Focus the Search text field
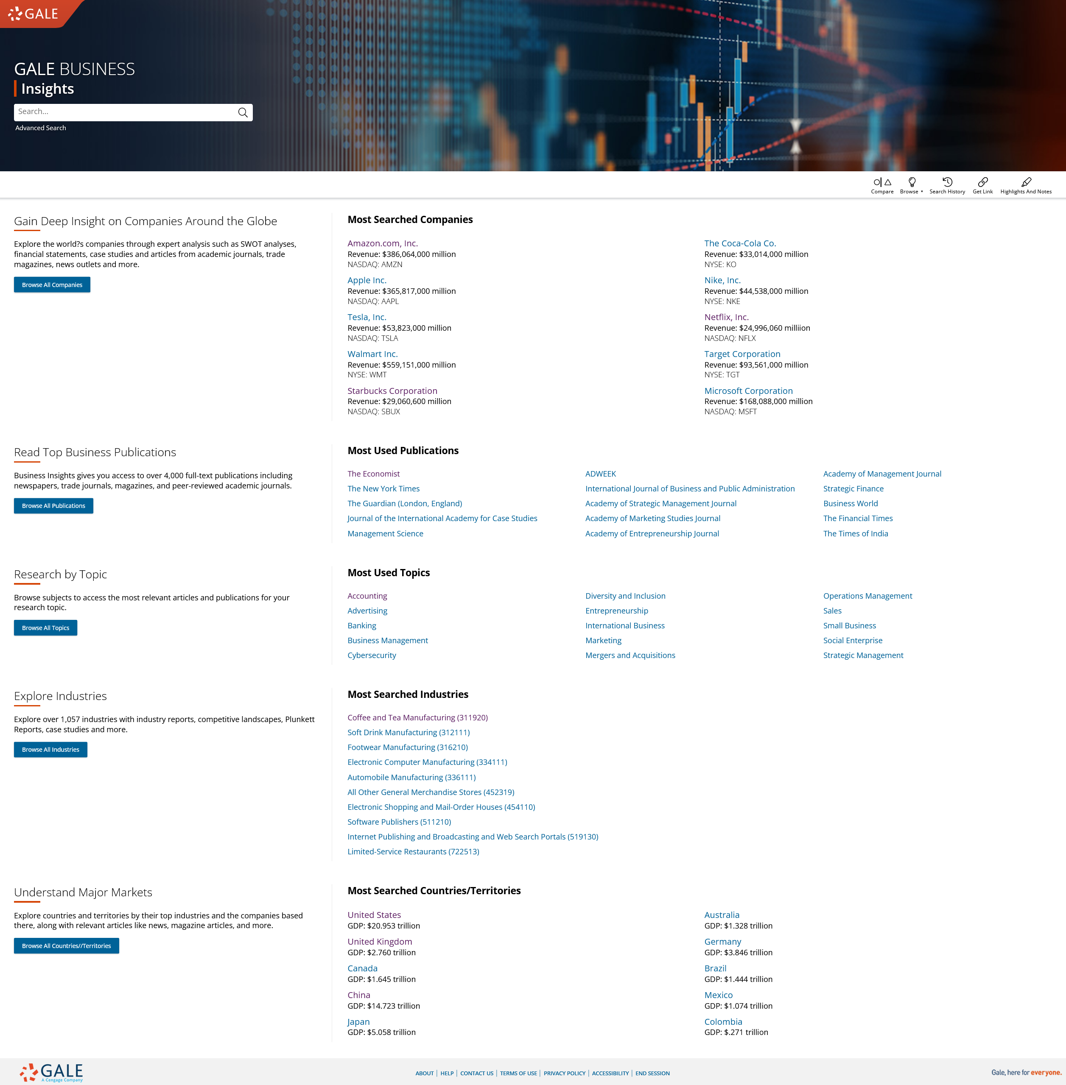Image resolution: width=1066 pixels, height=1085 pixels. coord(123,112)
